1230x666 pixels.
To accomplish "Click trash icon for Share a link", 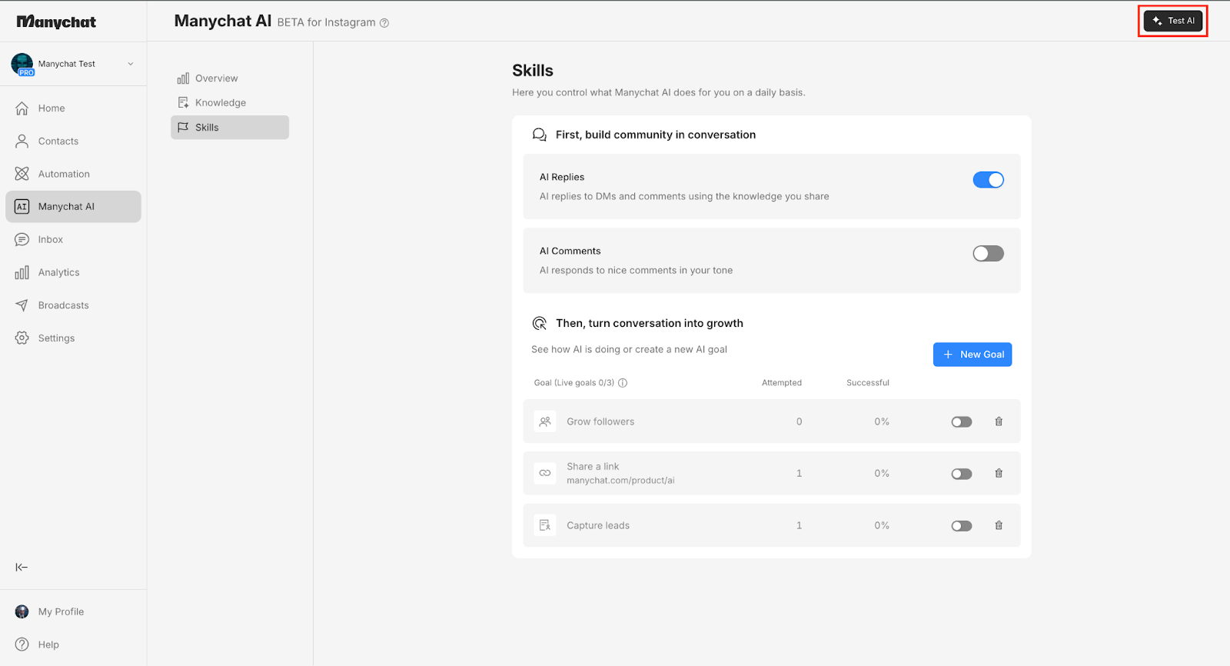I will point(999,474).
